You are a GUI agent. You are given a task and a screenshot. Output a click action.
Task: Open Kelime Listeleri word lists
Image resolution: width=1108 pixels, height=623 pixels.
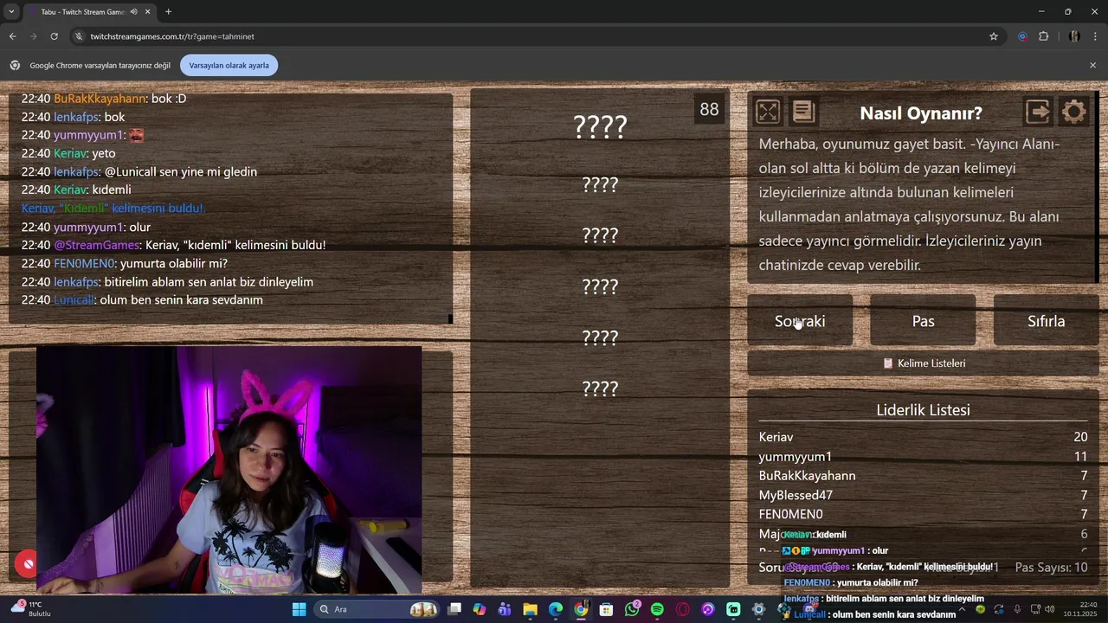pos(923,363)
